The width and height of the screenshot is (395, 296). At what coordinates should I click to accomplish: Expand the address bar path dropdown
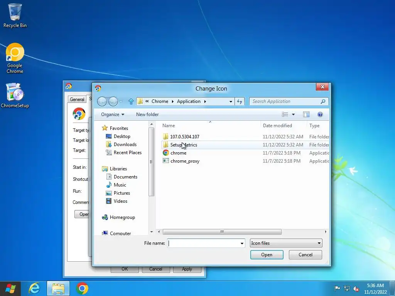pos(231,101)
